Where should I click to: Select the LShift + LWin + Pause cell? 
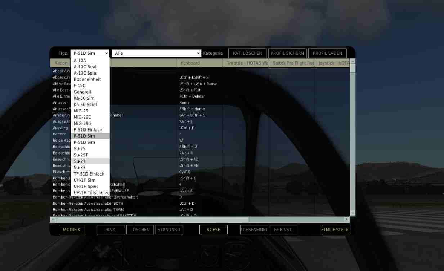point(199,84)
